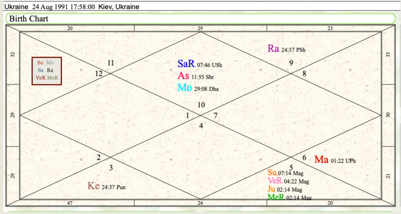Click 'Mo' in the red legend box
This screenshot has height=214, width=401.
pos(50,62)
